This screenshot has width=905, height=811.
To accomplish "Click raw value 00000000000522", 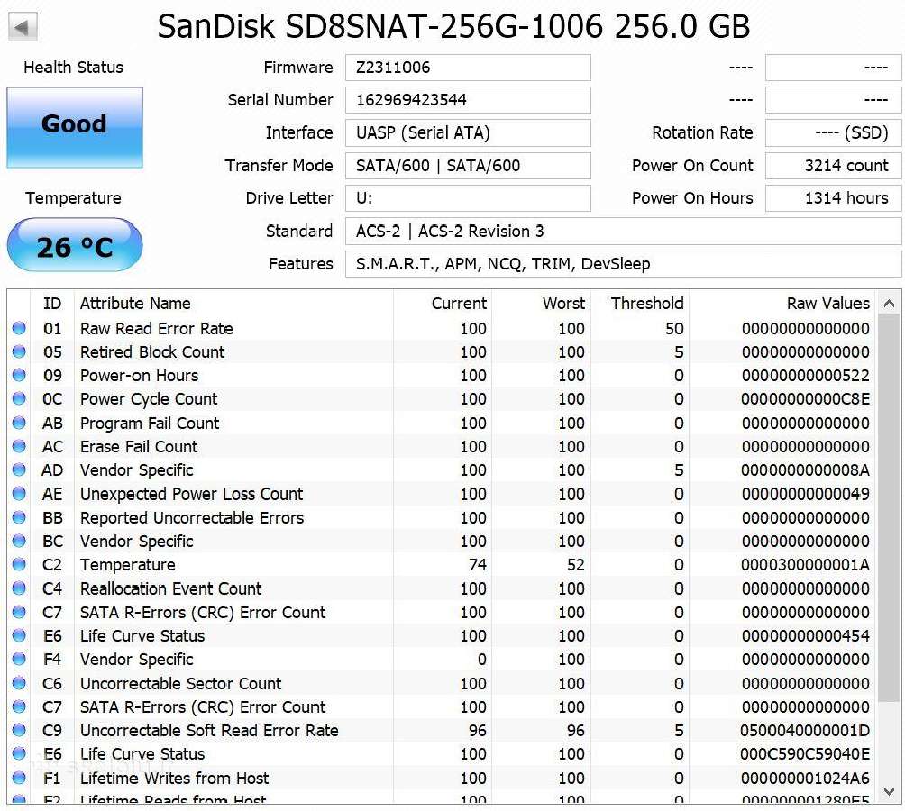I will pos(806,376).
